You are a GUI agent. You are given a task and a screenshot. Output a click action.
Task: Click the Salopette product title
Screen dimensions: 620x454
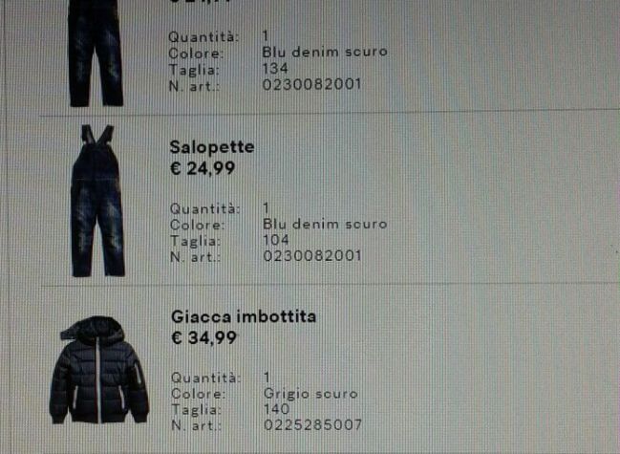pos(212,147)
